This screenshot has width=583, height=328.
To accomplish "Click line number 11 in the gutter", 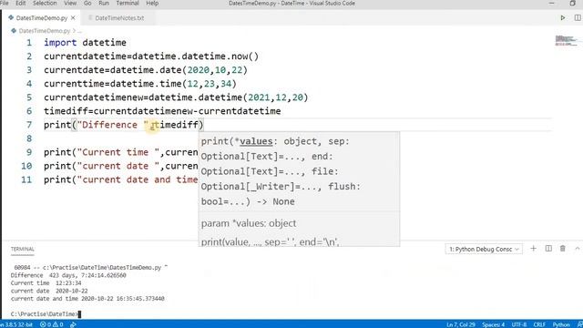I will pyautogui.click(x=26, y=179).
